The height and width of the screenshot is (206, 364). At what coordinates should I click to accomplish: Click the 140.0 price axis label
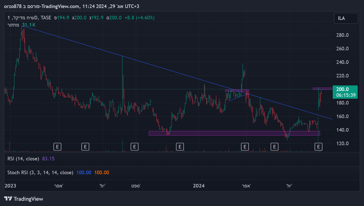point(342,130)
